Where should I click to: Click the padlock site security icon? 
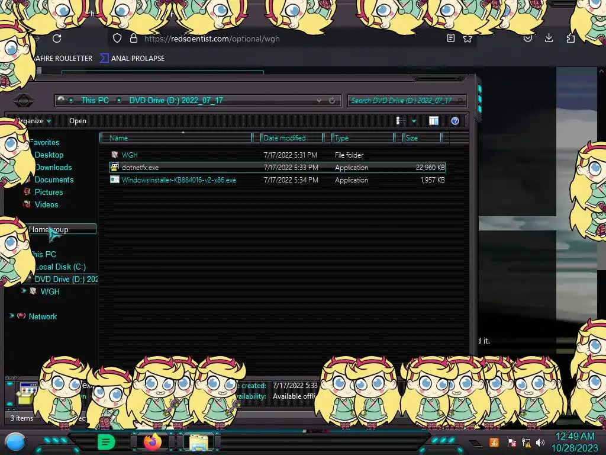[134, 38]
